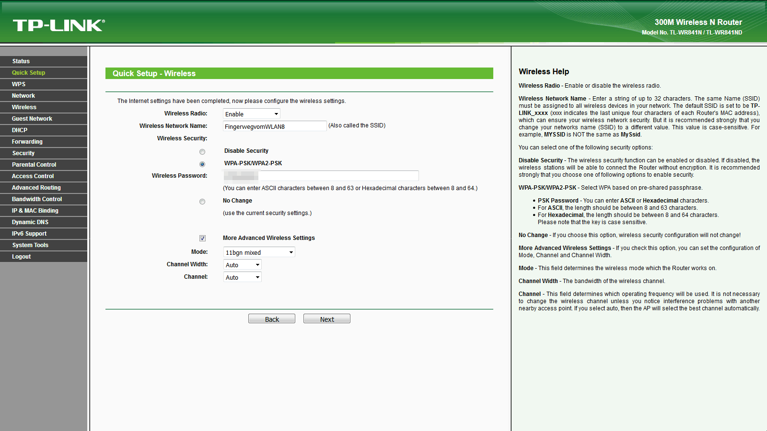Open Bandwidth Control settings

(44, 199)
